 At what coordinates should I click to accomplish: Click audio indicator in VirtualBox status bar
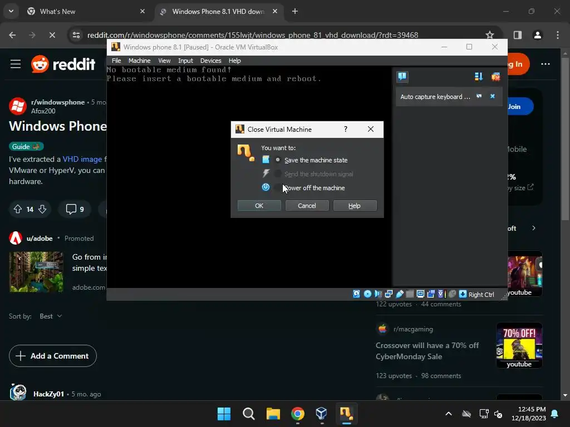(378, 294)
